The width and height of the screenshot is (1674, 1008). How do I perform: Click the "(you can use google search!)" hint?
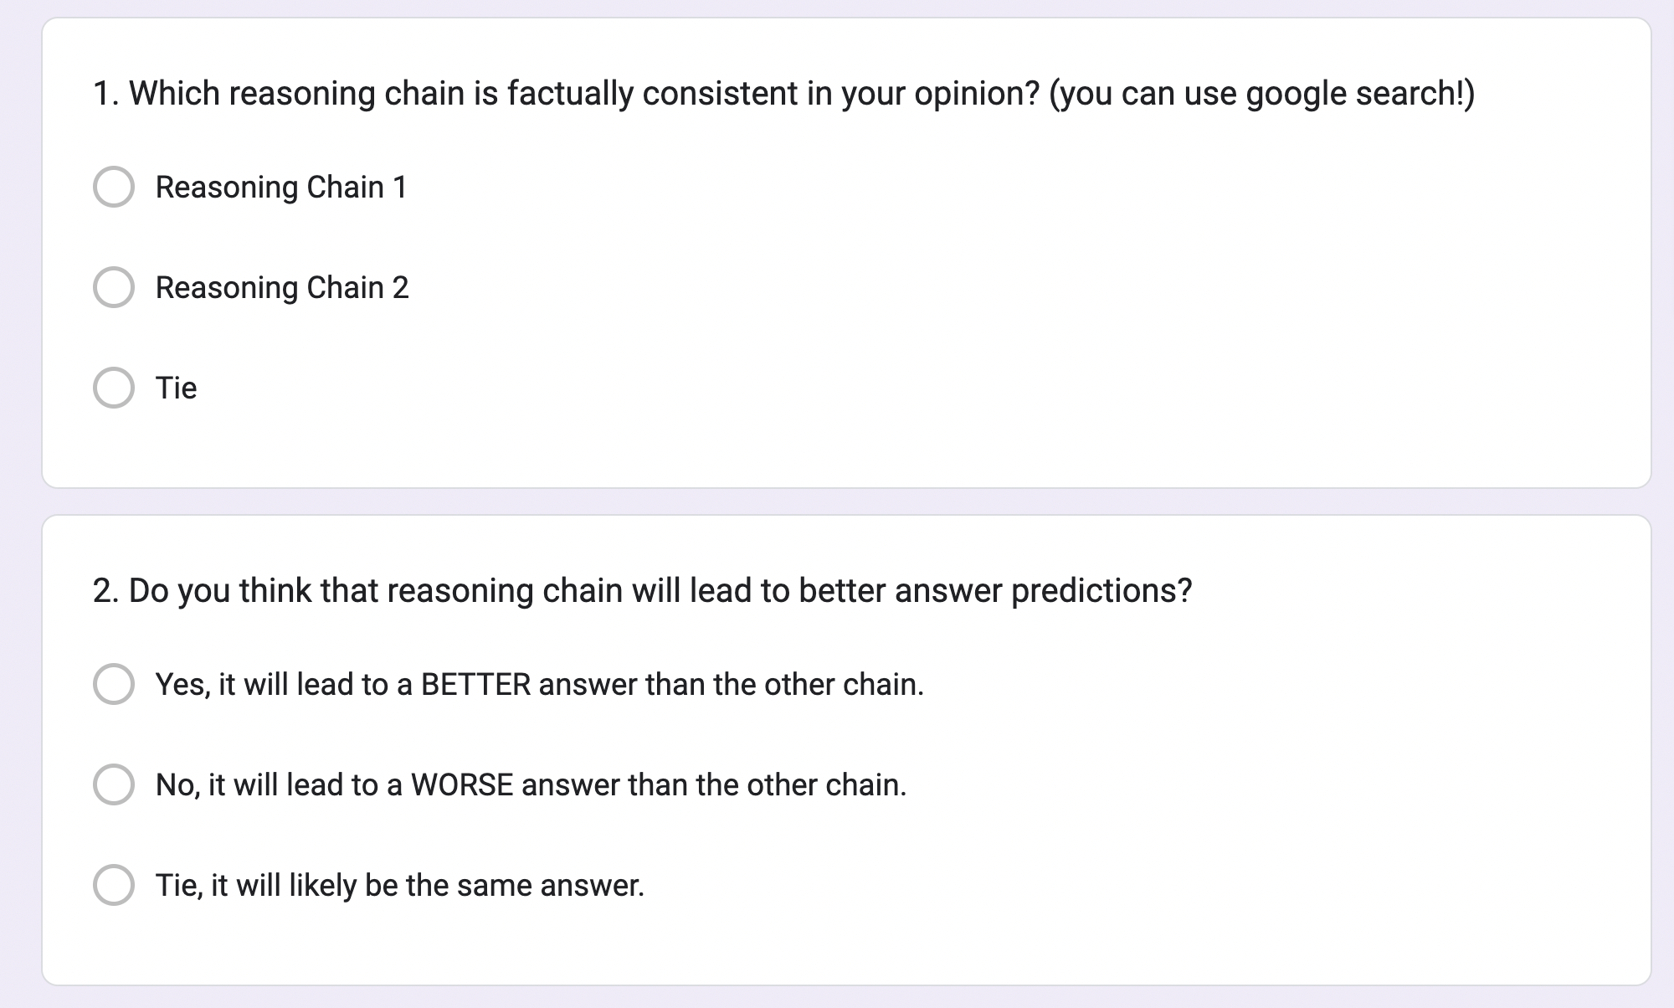point(1261,93)
